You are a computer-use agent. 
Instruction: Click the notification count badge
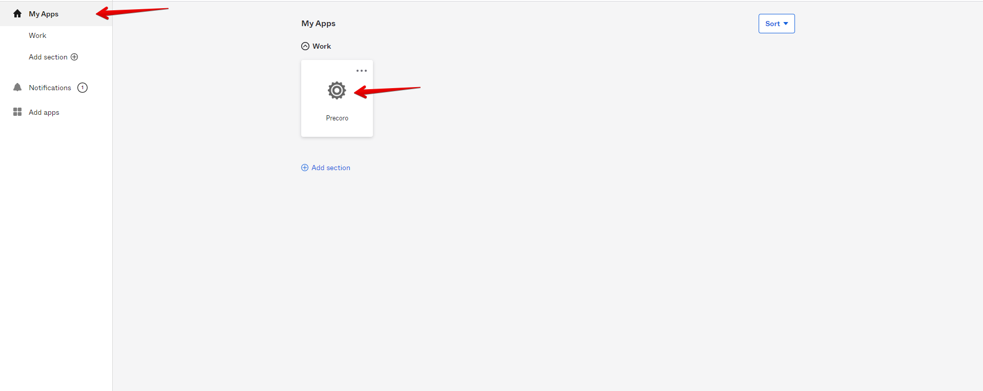coord(82,88)
